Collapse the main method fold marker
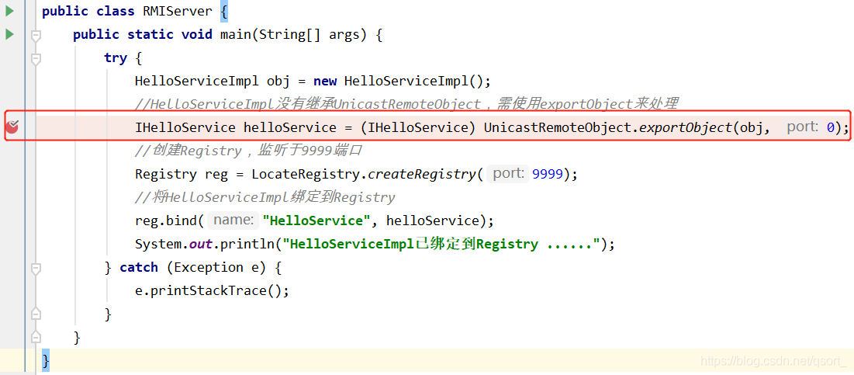Screen dimensions: 854x375 [x=36, y=36]
